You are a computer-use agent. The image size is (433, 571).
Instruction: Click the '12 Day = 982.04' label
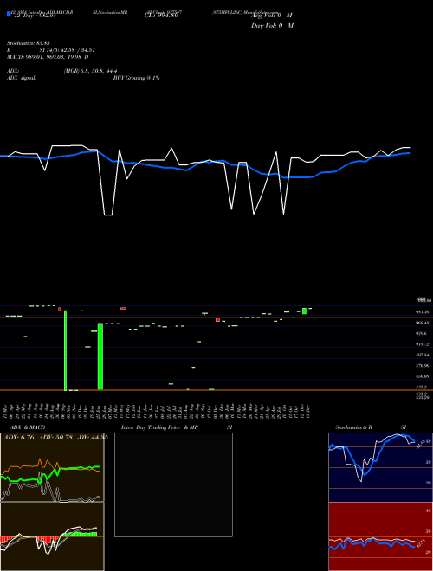35,16
